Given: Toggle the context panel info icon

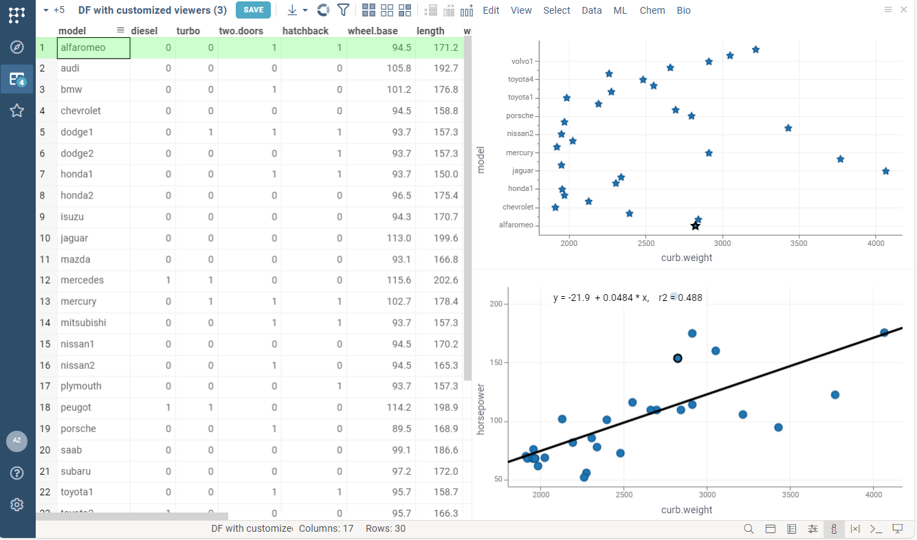Looking at the screenshot, I should point(834,529).
